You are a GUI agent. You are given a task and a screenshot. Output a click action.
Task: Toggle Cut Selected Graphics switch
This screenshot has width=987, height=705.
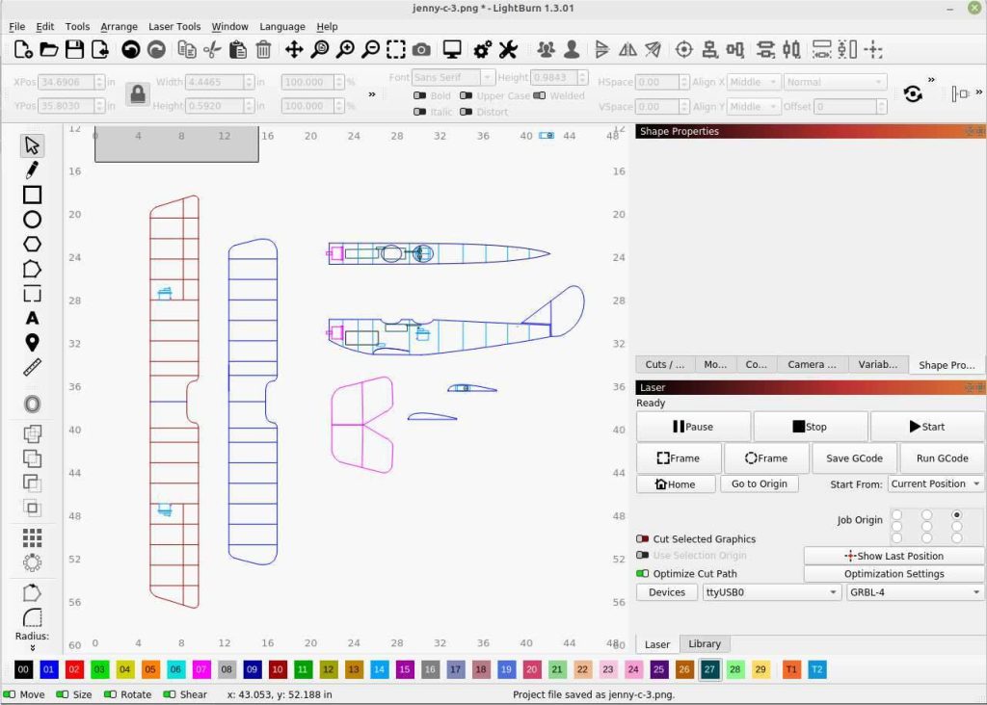pyautogui.click(x=642, y=539)
